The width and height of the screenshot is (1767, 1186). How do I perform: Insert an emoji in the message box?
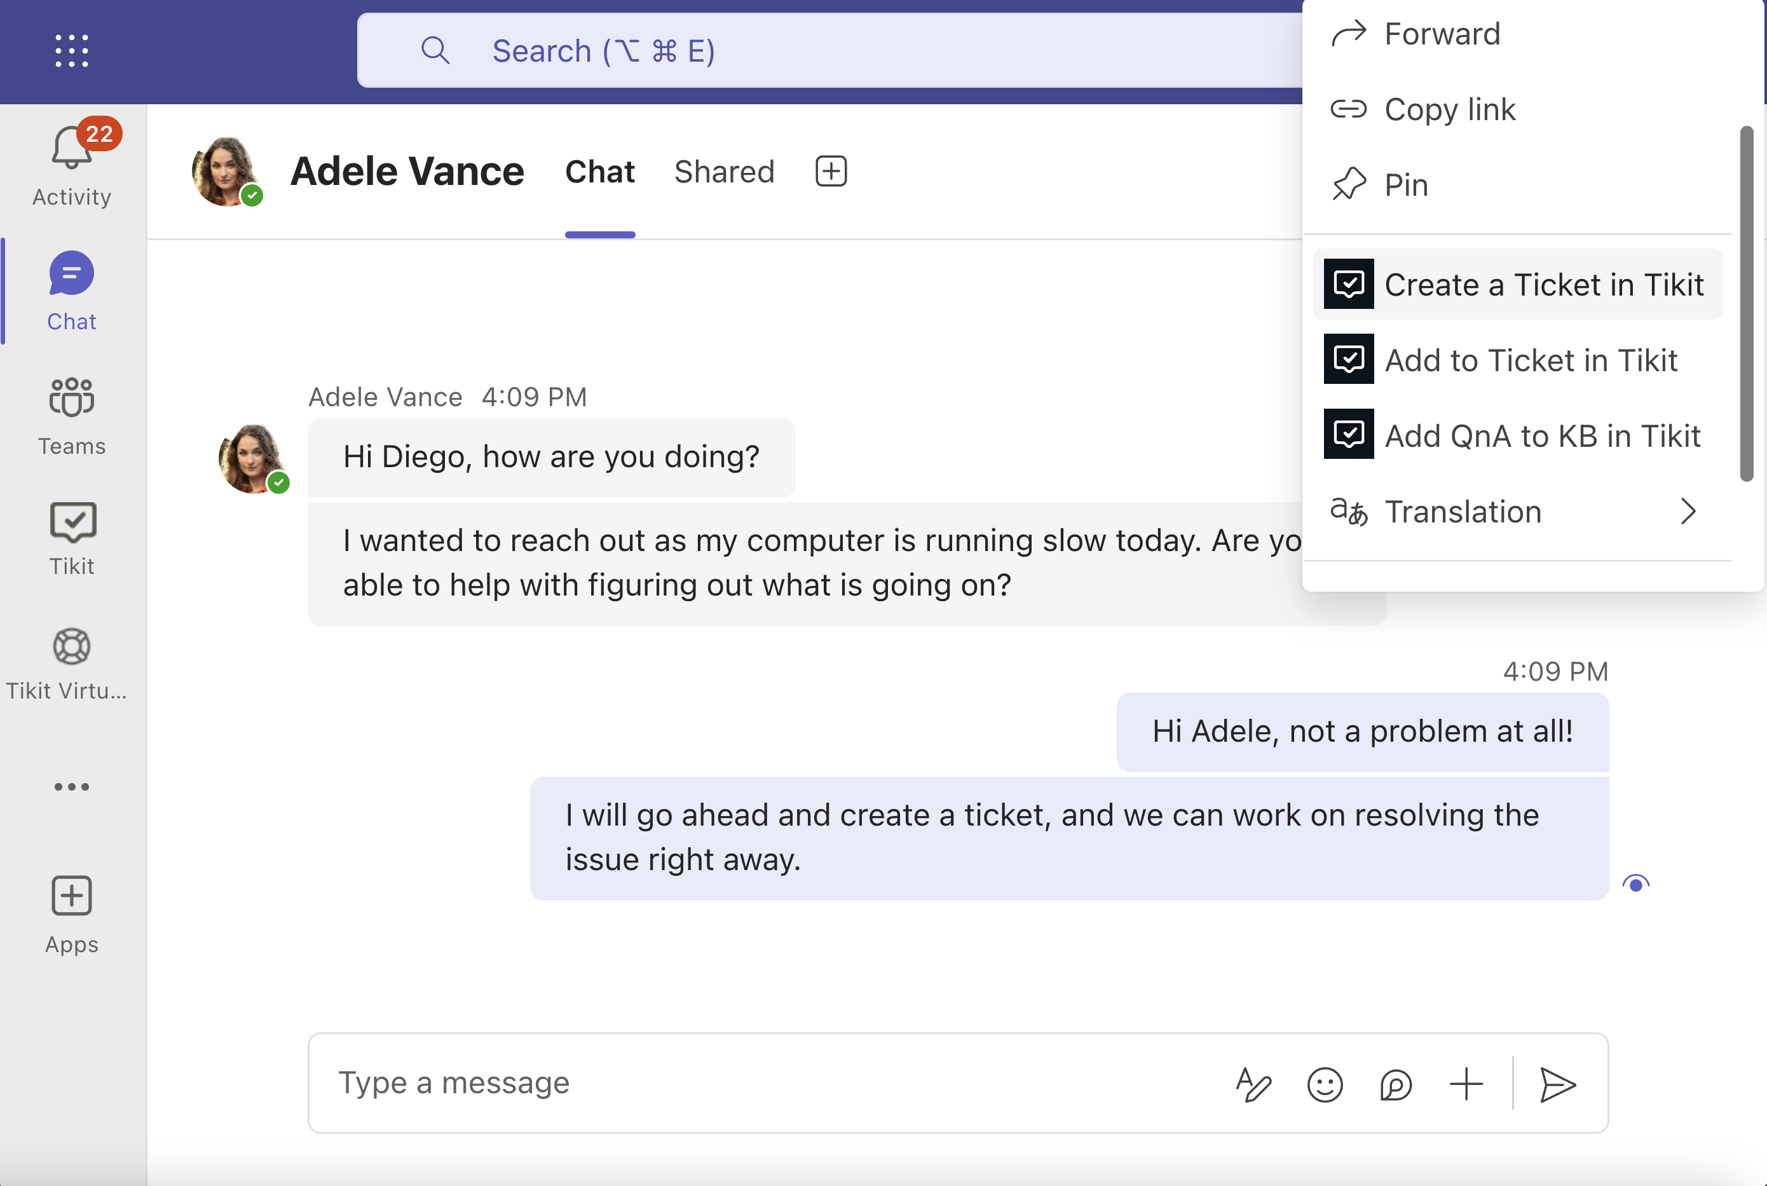point(1324,1084)
